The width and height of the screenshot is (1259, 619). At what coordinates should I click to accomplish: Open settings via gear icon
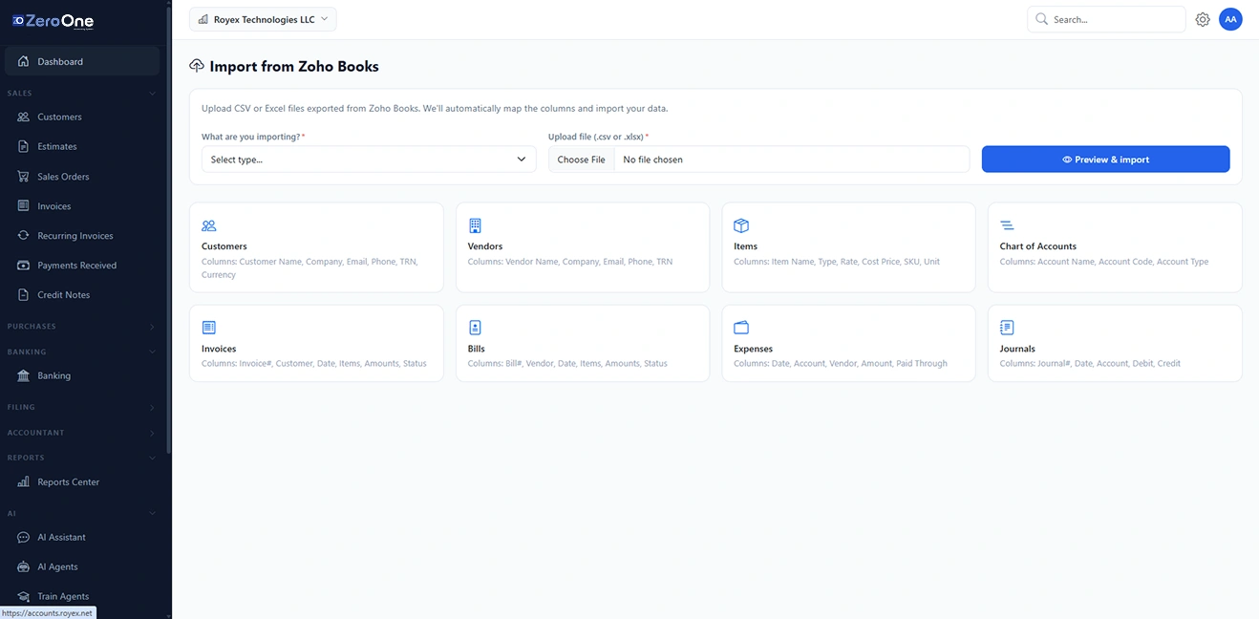[x=1203, y=19]
